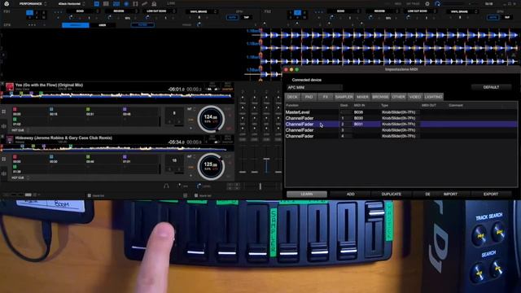This screenshot has height=293, width=521.
Task: Click artwork of Yes (Go with the Flow)
Action: click(x=10, y=87)
